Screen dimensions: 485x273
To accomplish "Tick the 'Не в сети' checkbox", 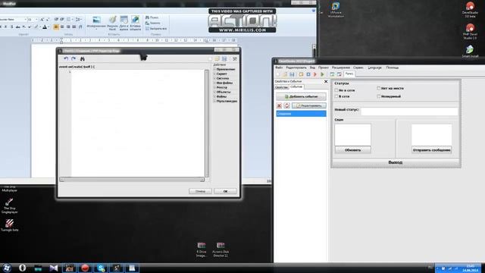I will click(336, 90).
